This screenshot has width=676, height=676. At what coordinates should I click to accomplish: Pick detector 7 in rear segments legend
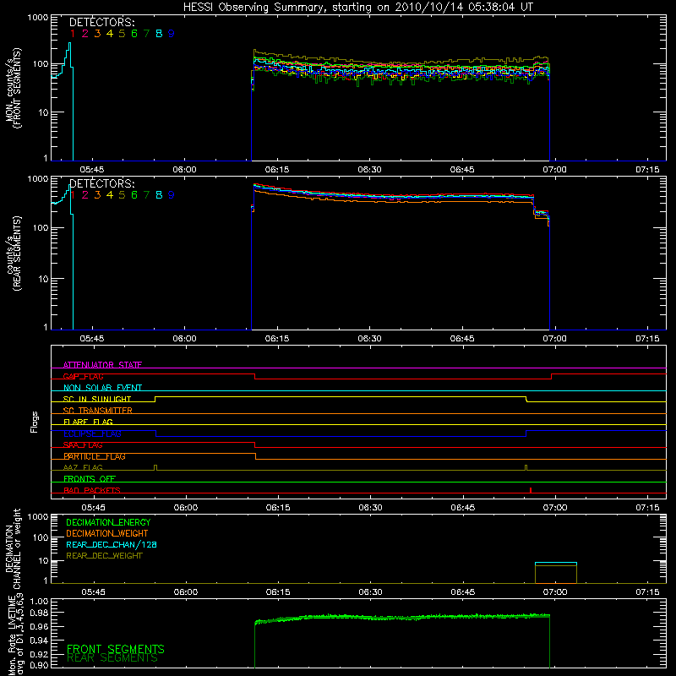(146, 195)
